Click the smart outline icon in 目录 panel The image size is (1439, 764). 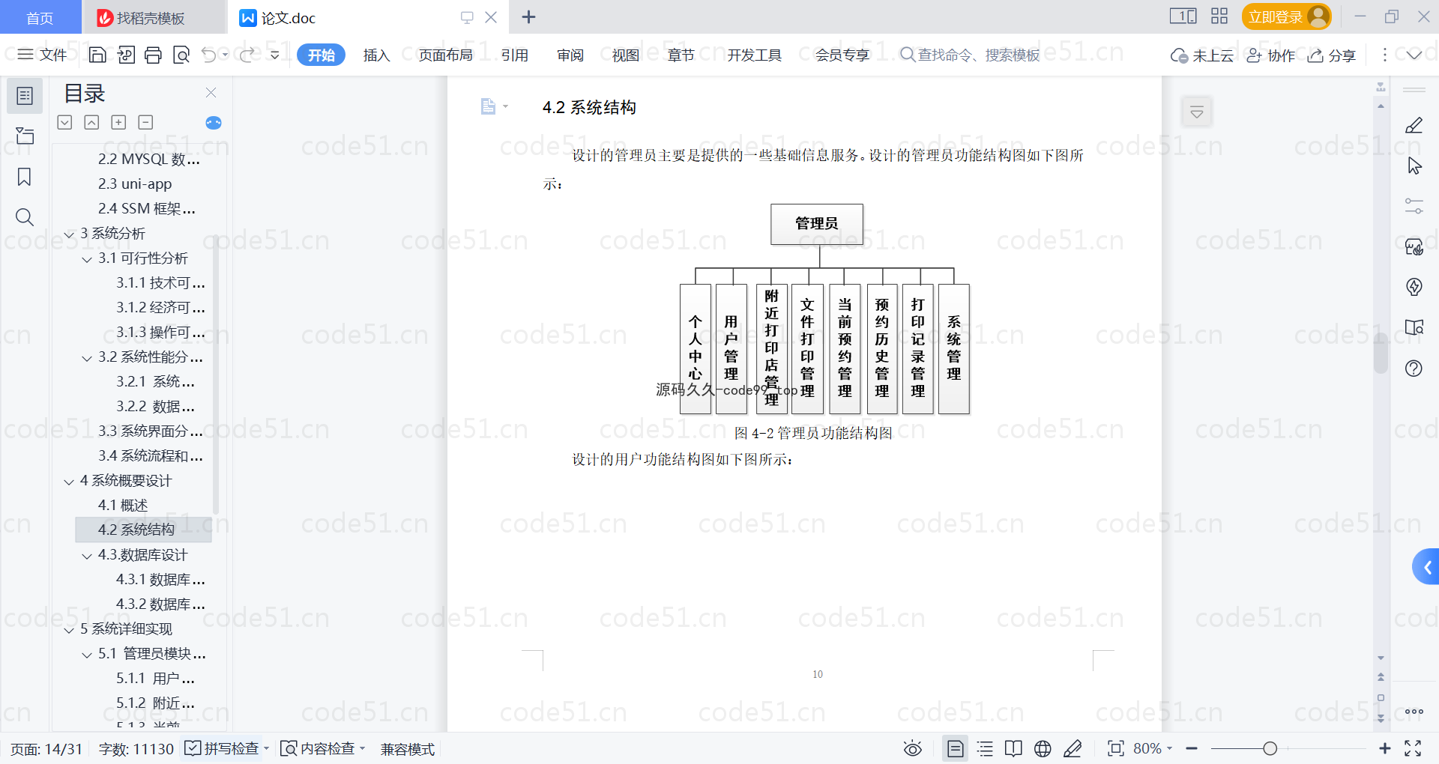pos(214,123)
